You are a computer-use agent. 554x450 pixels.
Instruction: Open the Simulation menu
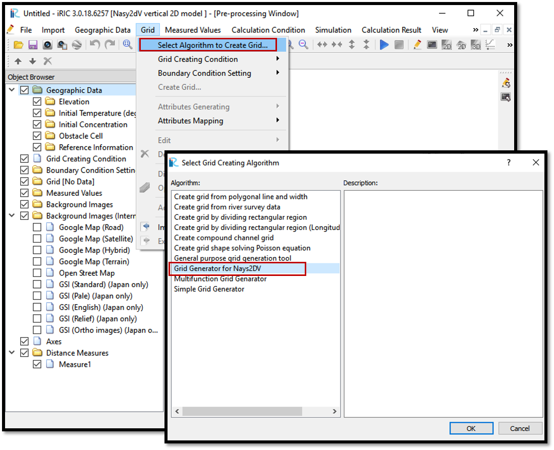(333, 30)
